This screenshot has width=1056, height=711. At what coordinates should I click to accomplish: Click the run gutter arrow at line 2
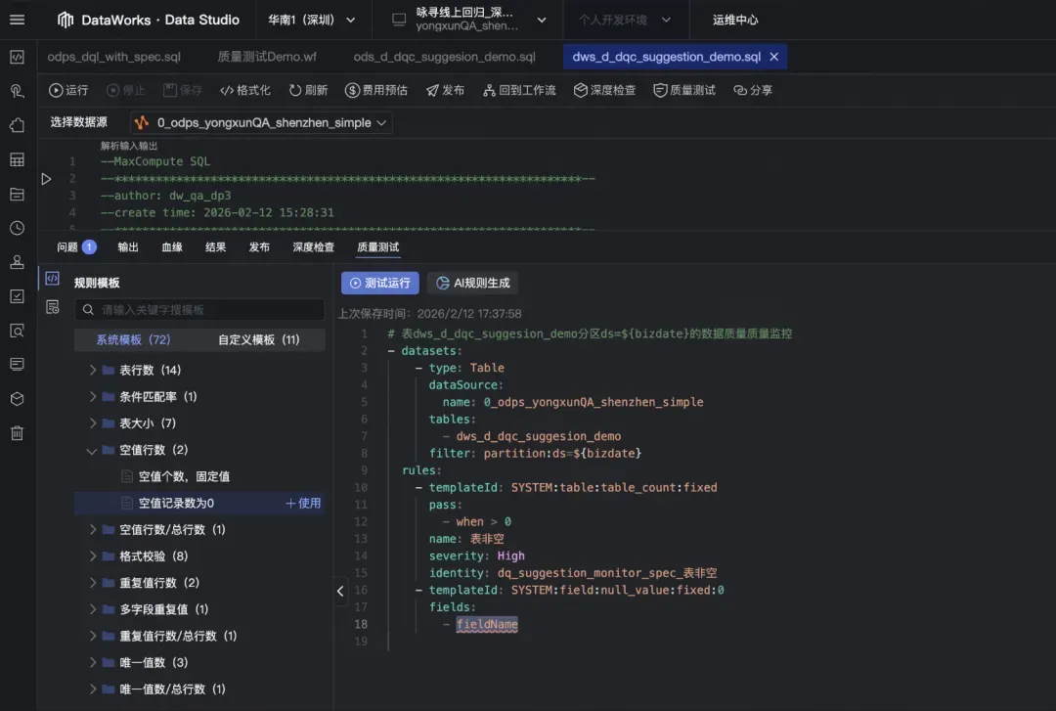(x=46, y=179)
